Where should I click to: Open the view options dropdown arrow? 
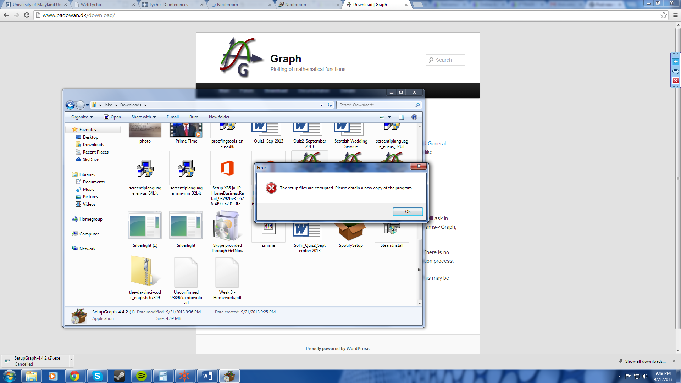pos(389,117)
